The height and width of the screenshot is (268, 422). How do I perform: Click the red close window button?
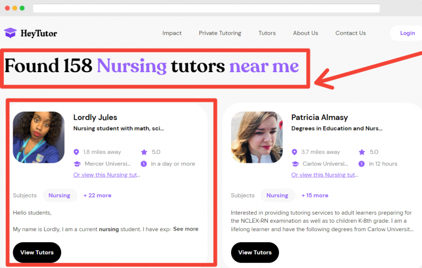click(x=7, y=8)
